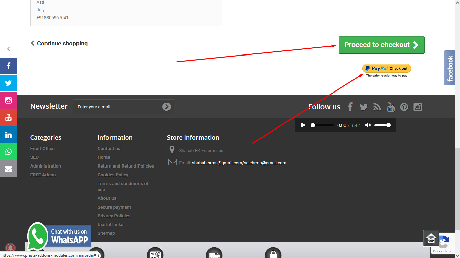Go to Home from footer Information
The height and width of the screenshot is (258, 460).
pyautogui.click(x=104, y=157)
